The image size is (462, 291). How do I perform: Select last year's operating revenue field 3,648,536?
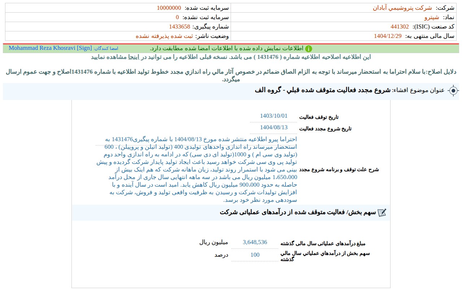[x=255, y=242]
